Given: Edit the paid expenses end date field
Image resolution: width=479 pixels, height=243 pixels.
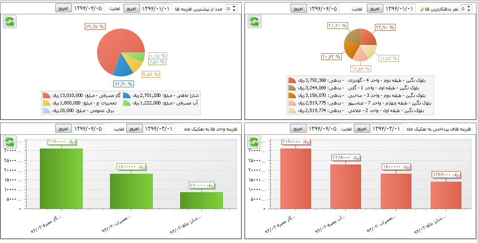Looking at the screenshot, I should click(x=323, y=128).
